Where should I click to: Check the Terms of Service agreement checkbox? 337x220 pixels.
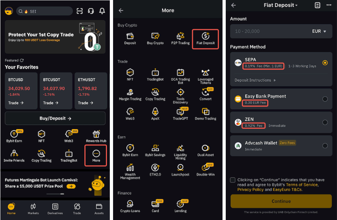(233, 180)
